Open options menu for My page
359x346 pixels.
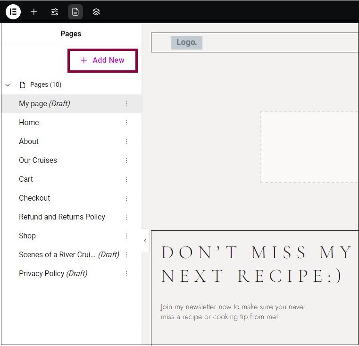(126, 104)
